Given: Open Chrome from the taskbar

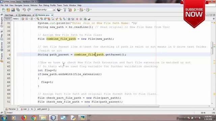Looking at the screenshot, I should click(33, 118).
